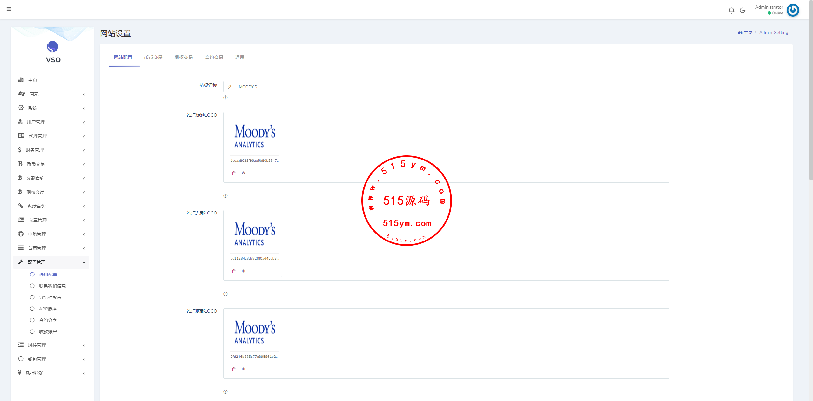Delete the 站点底部LOGO image with trash icon
The image size is (813, 401).
(234, 369)
